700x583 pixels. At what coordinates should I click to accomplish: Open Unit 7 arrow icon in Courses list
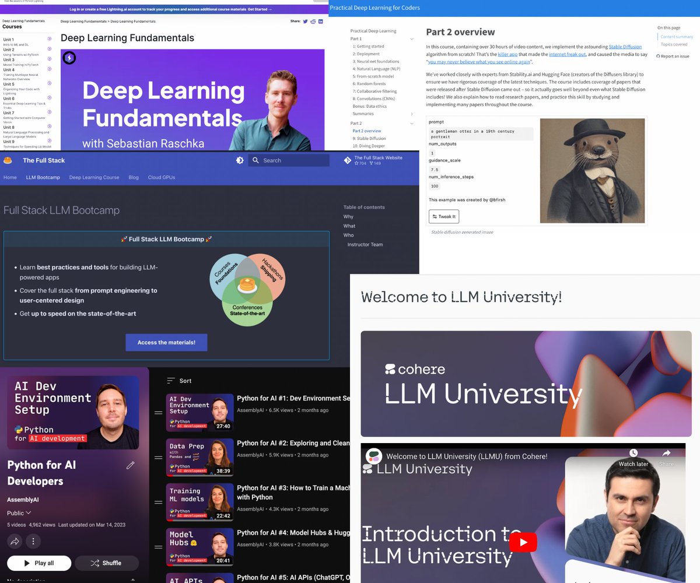pos(50,113)
